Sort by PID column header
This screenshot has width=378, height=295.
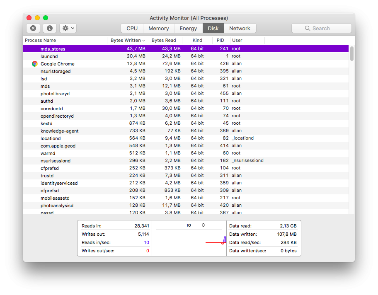pyautogui.click(x=221, y=40)
